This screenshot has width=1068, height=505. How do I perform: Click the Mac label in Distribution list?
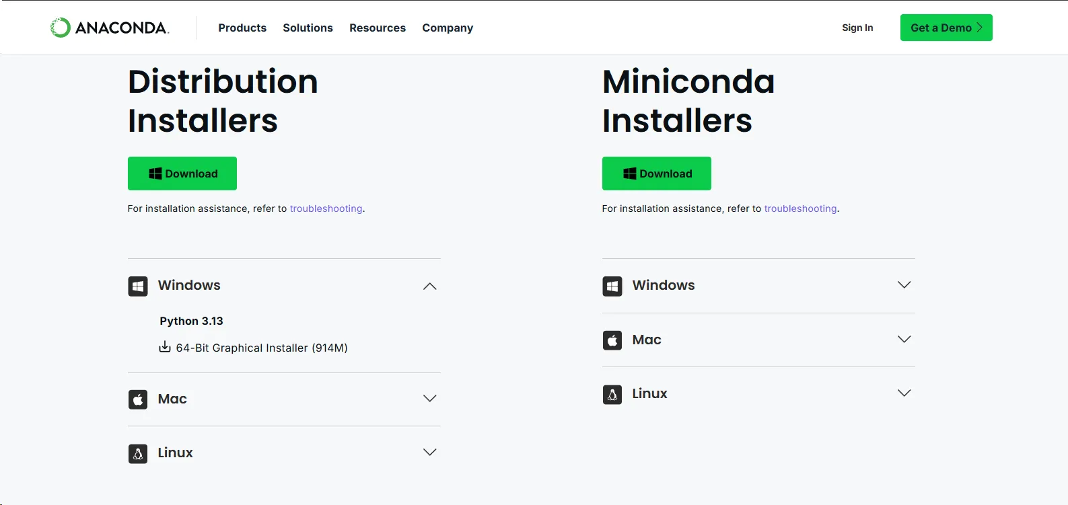(x=172, y=399)
